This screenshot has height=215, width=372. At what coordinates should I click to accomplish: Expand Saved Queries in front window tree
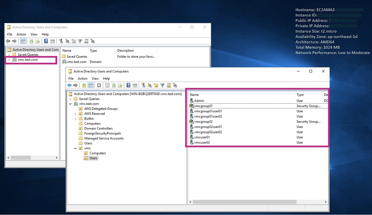[x=70, y=99]
